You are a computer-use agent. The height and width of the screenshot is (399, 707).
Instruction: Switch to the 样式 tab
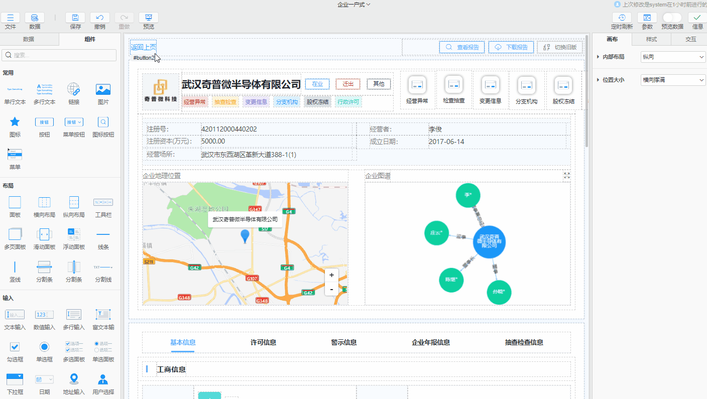tap(651, 40)
